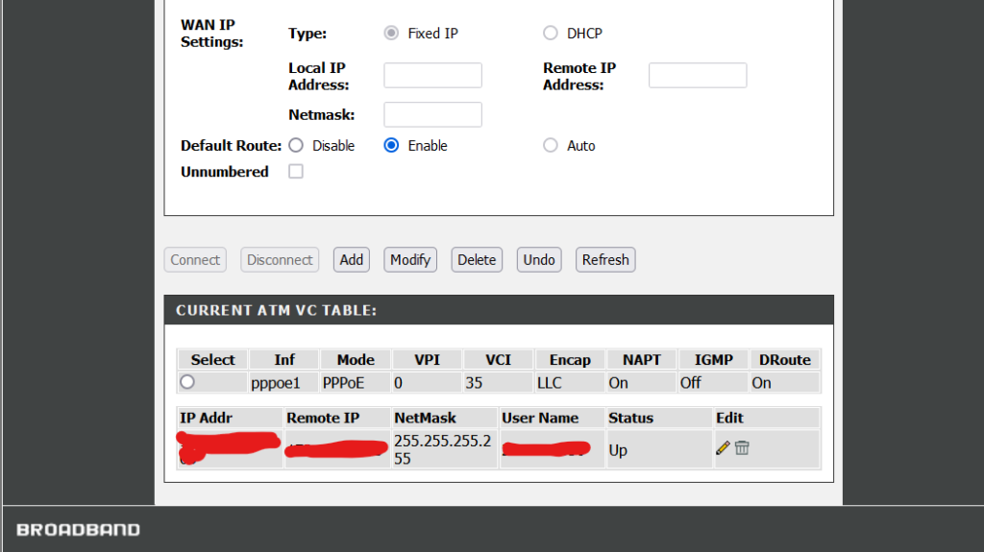
Task: Focus the Remote IP Address input box
Action: point(697,76)
